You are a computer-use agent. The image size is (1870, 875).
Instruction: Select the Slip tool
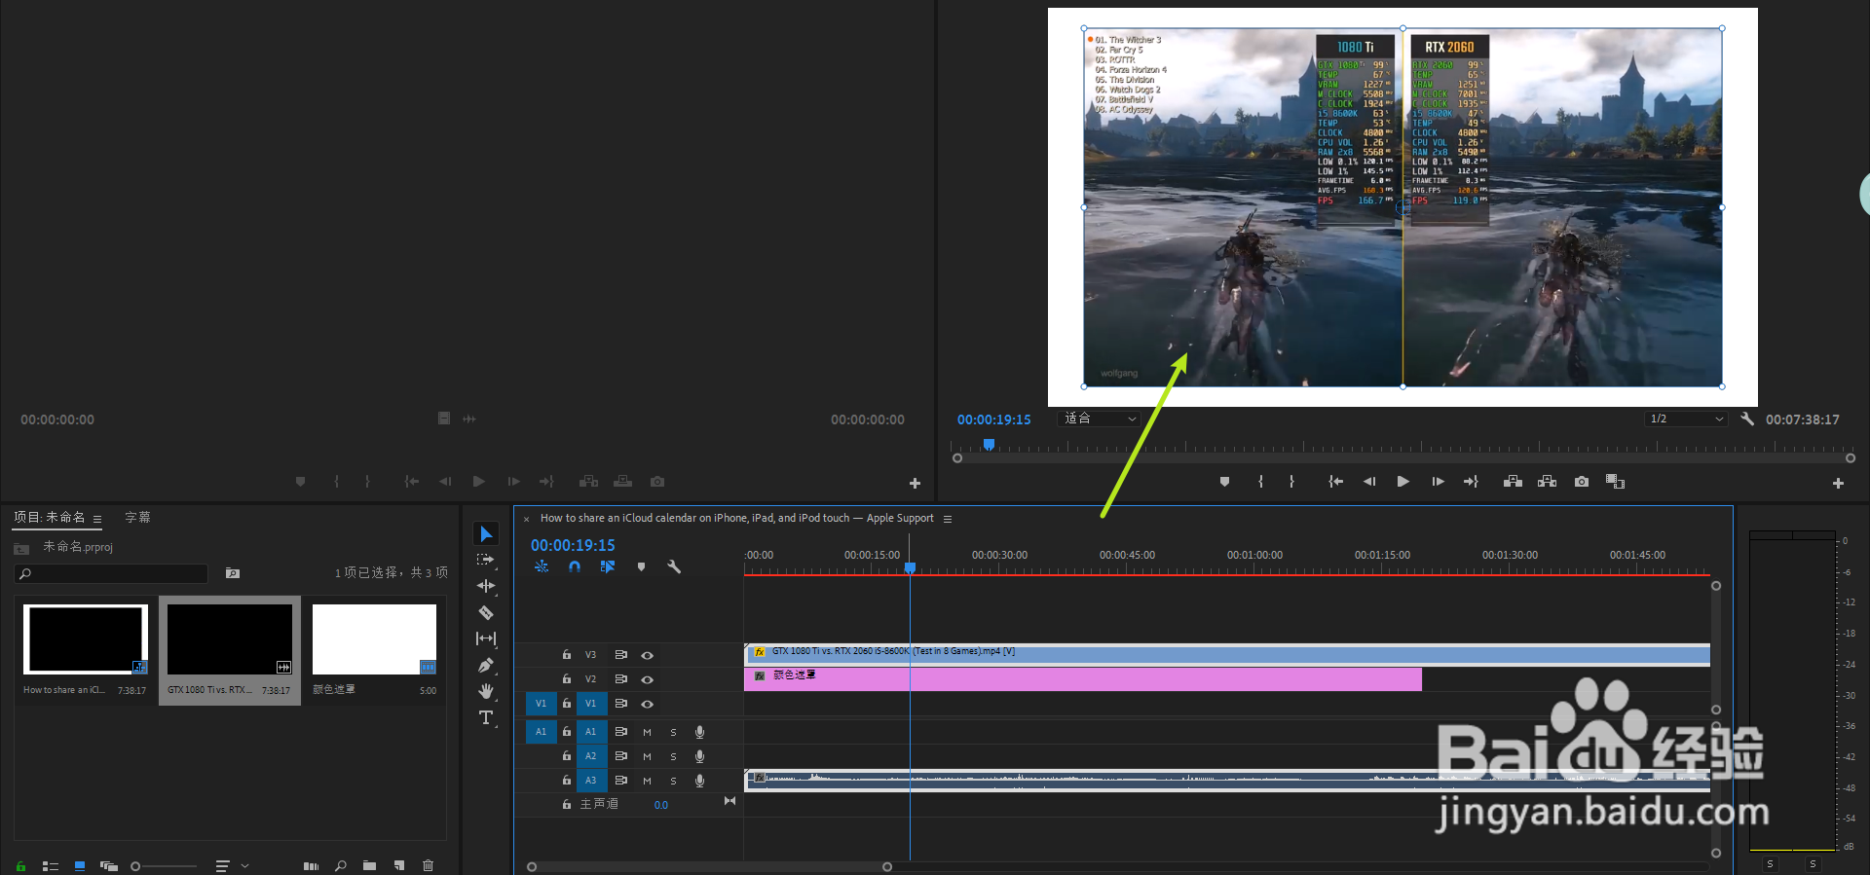(486, 638)
